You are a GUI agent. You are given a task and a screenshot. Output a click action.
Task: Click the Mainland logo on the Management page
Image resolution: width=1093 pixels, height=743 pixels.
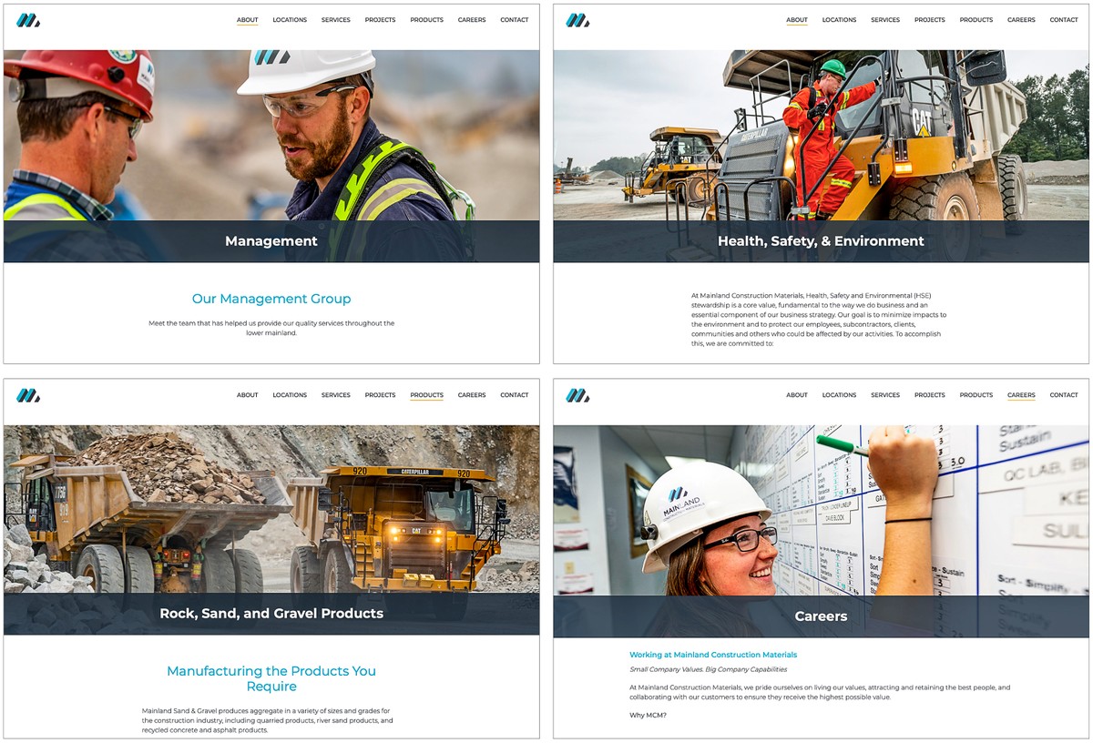click(28, 20)
